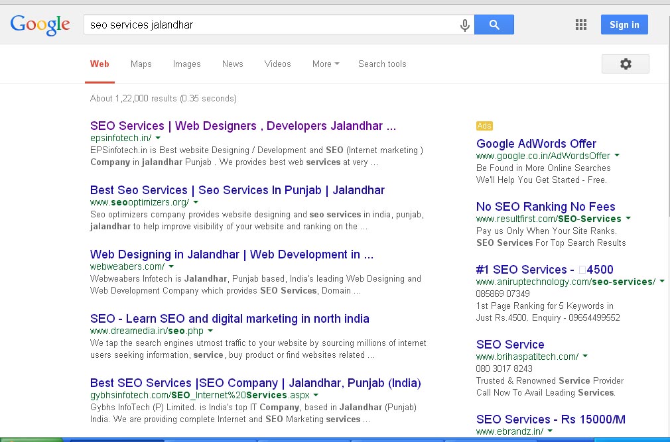Click the green URL www.brihaspatitech.com/
The height and width of the screenshot is (442, 670).
[x=527, y=357]
